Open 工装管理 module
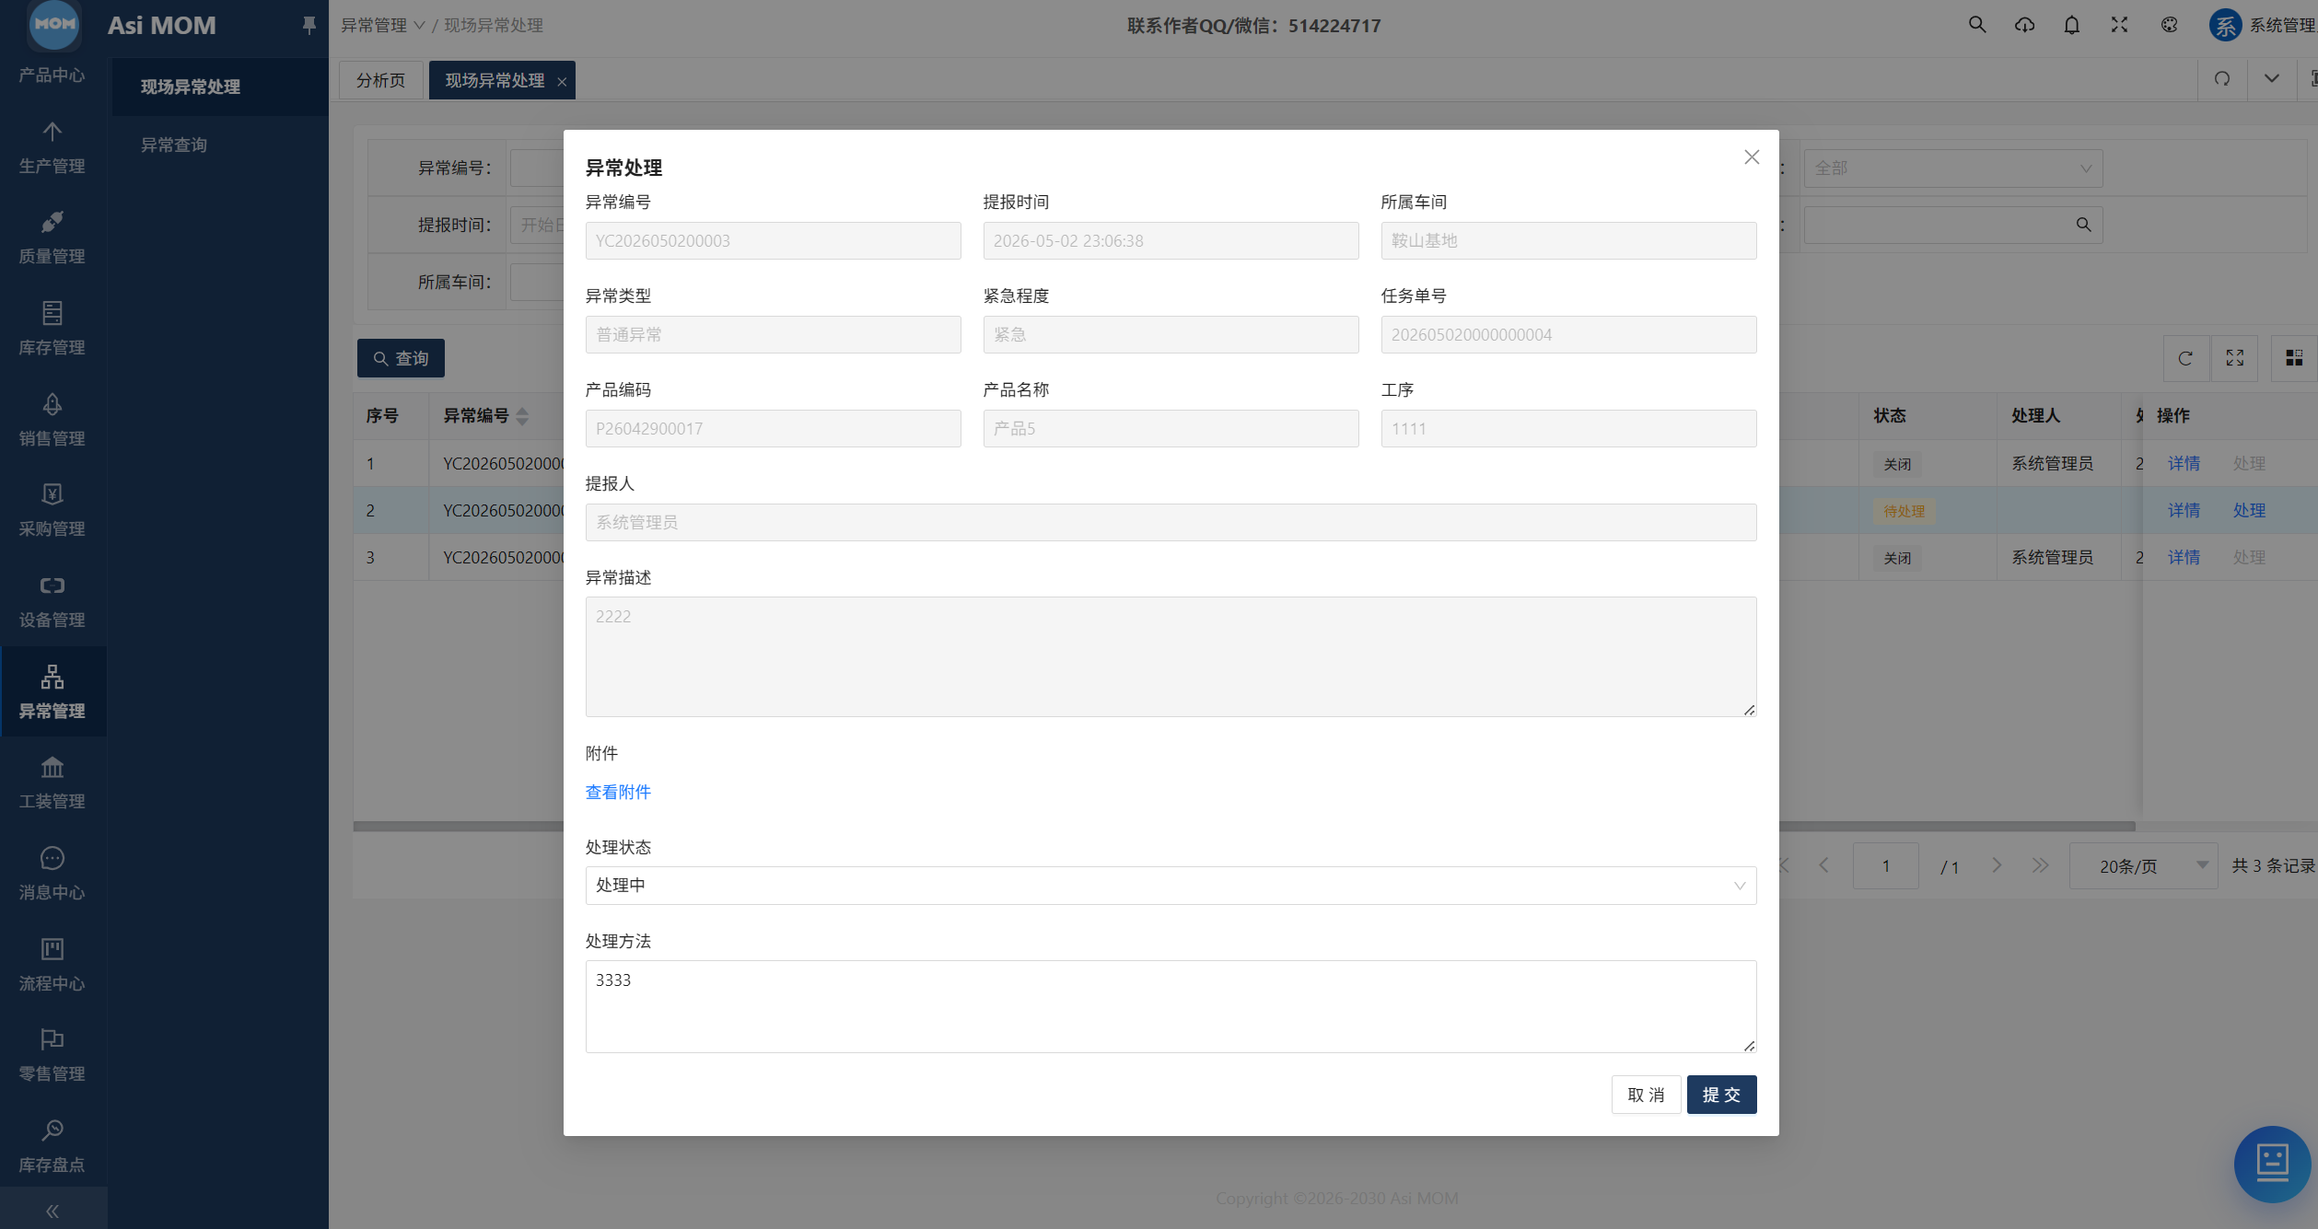2318x1229 pixels. pyautogui.click(x=52, y=783)
